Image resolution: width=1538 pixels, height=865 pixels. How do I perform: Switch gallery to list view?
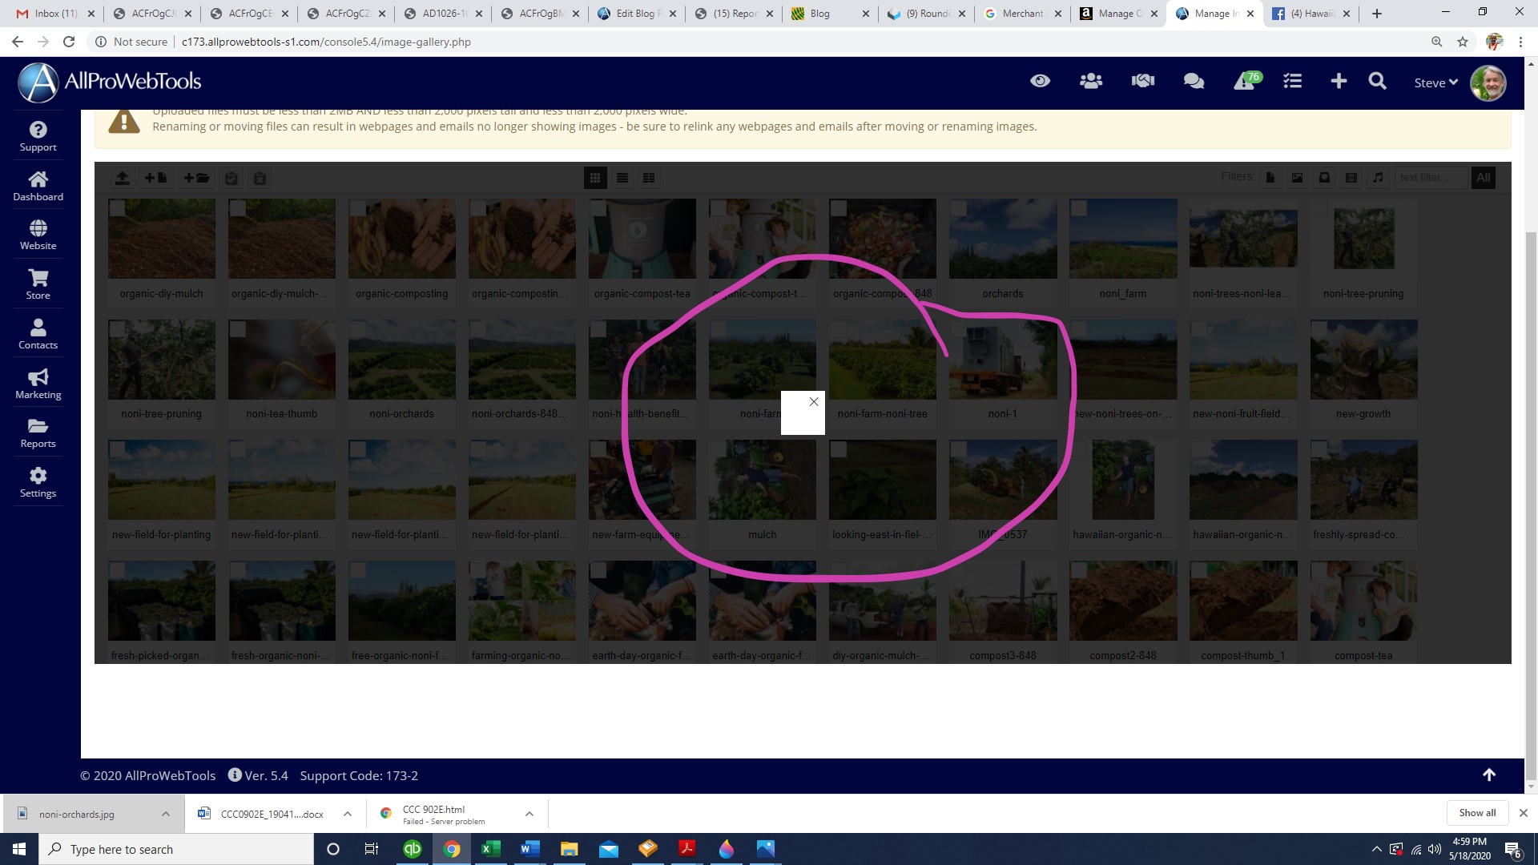click(622, 178)
